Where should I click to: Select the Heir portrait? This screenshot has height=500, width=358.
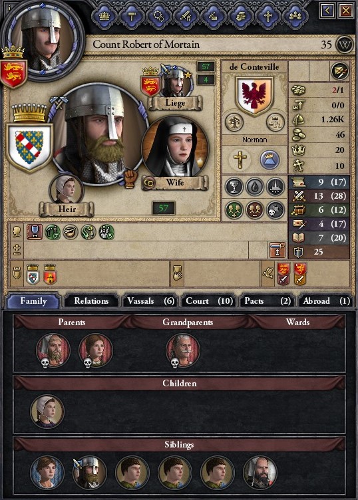[67, 189]
